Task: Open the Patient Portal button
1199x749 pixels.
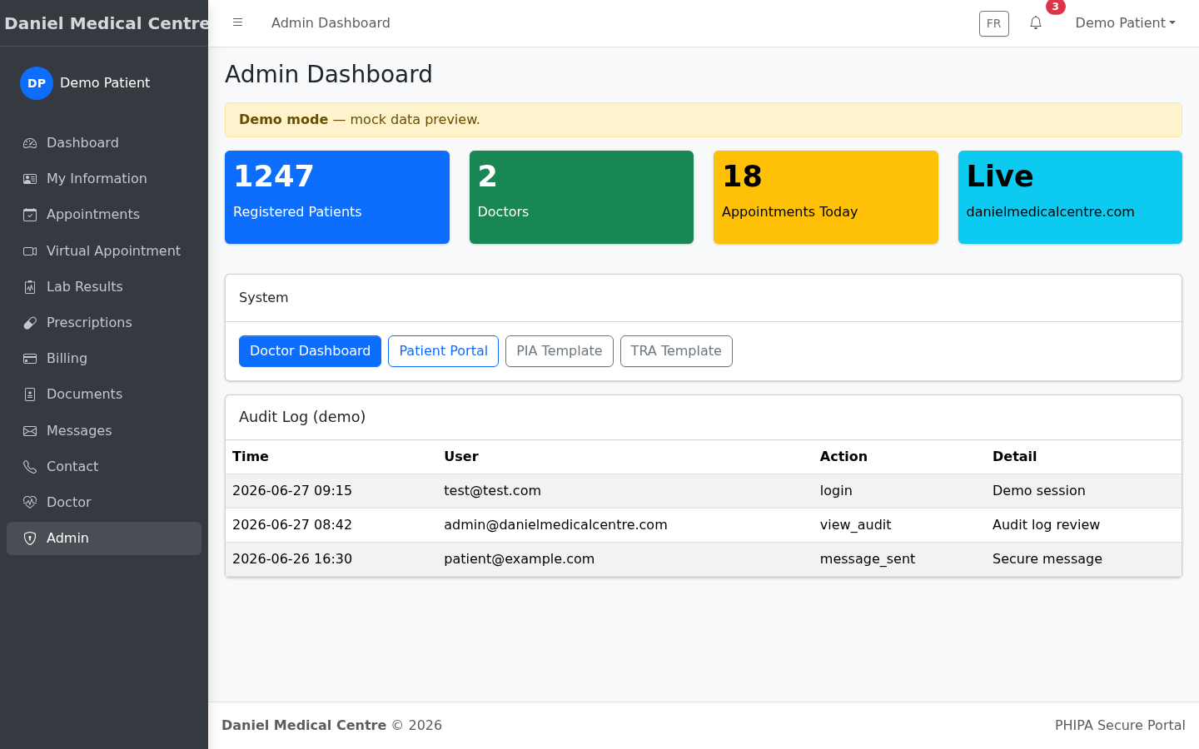Action: 443,351
